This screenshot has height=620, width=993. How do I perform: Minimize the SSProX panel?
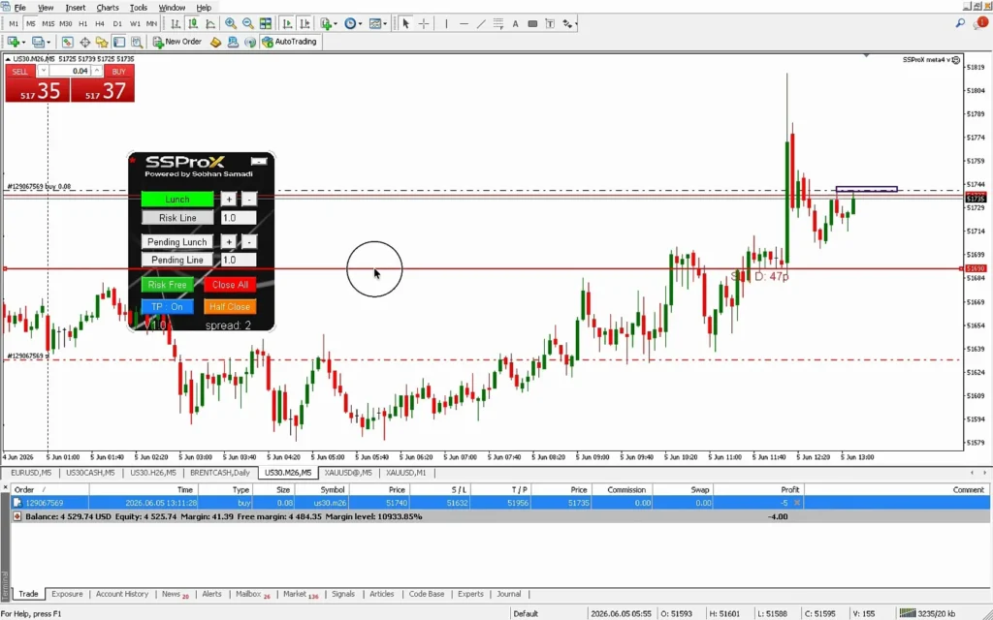click(x=259, y=162)
